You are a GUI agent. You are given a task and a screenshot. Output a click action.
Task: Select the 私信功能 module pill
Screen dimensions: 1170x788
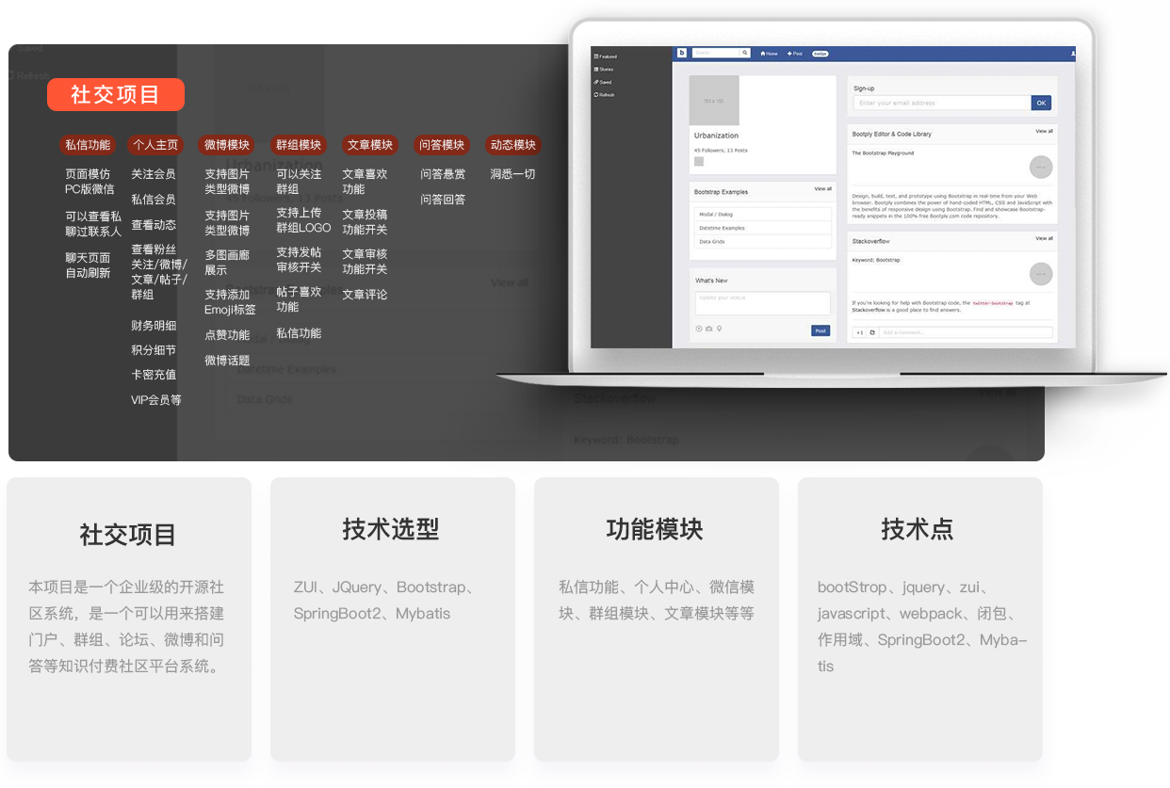coord(88,145)
